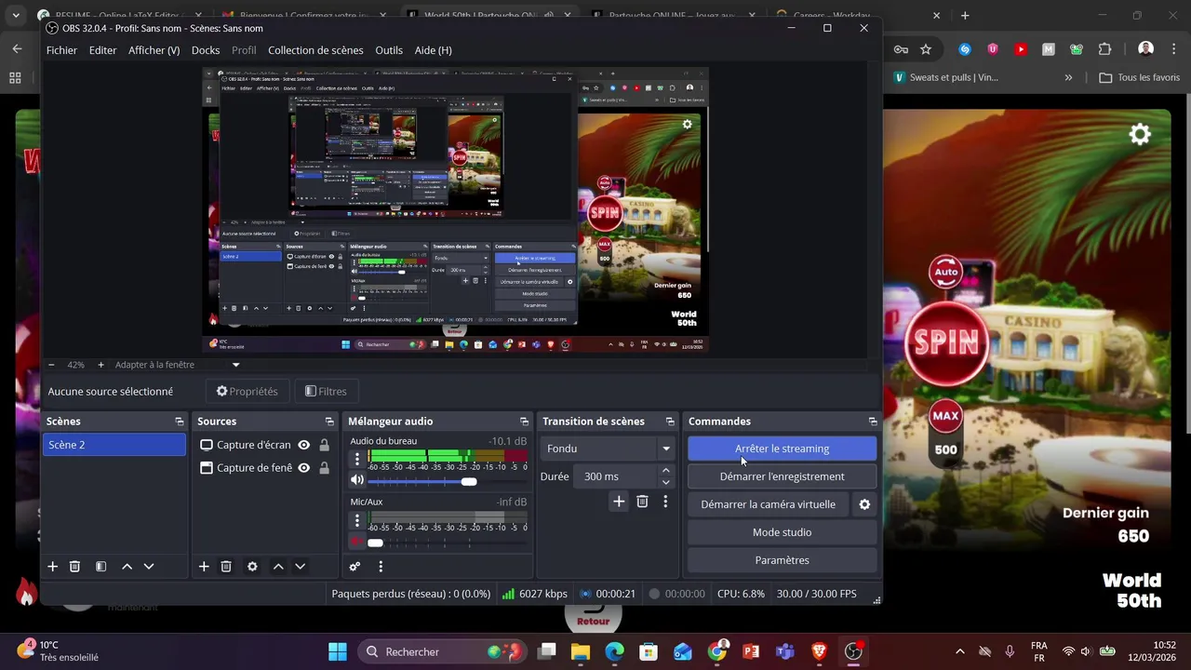Open the Outils menu
The image size is (1191, 670).
click(389, 50)
